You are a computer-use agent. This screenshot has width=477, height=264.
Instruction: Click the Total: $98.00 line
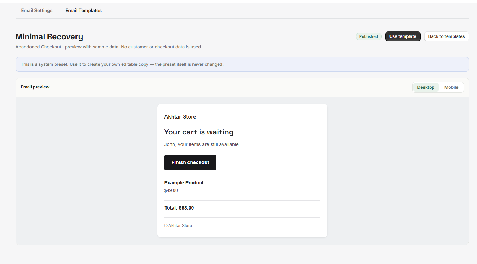(179, 208)
